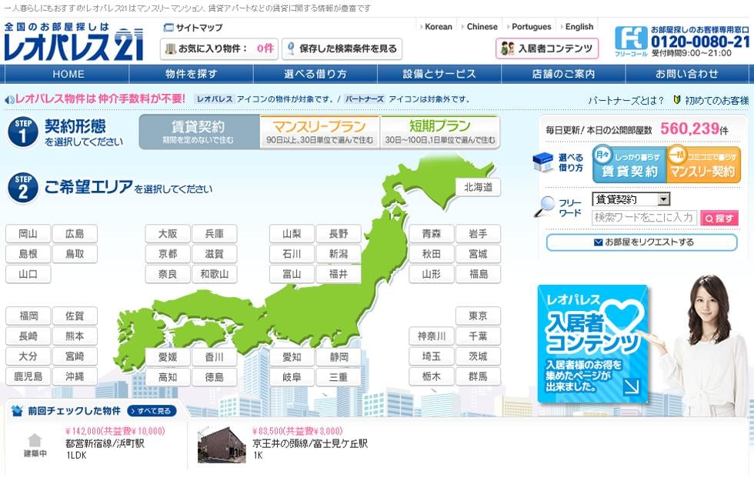
Task: Select the マンスリープラン tab
Action: pyautogui.click(x=319, y=132)
